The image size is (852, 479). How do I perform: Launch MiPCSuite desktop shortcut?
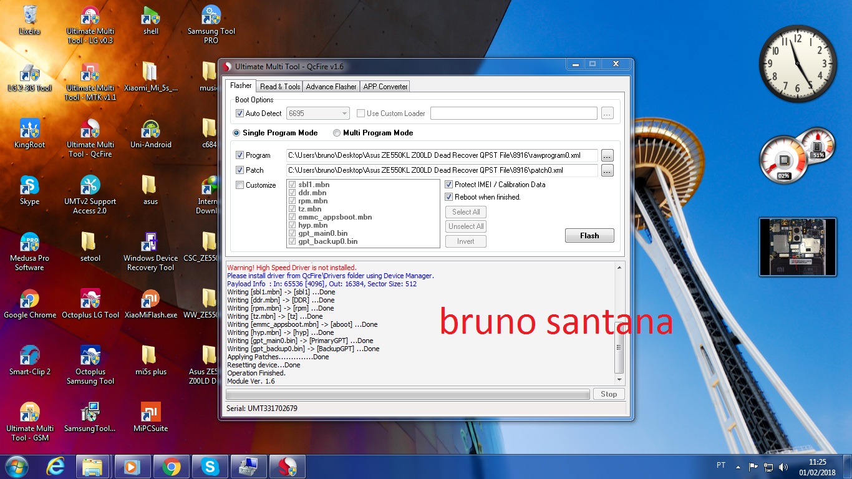[151, 417]
